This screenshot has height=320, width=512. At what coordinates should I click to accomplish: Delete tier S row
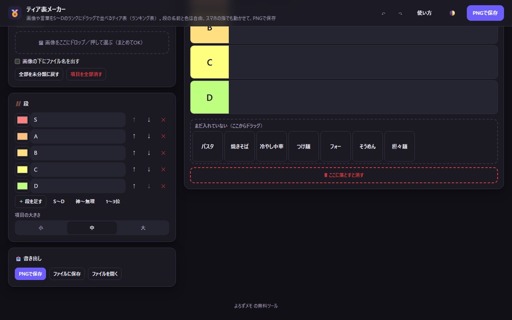pyautogui.click(x=163, y=120)
